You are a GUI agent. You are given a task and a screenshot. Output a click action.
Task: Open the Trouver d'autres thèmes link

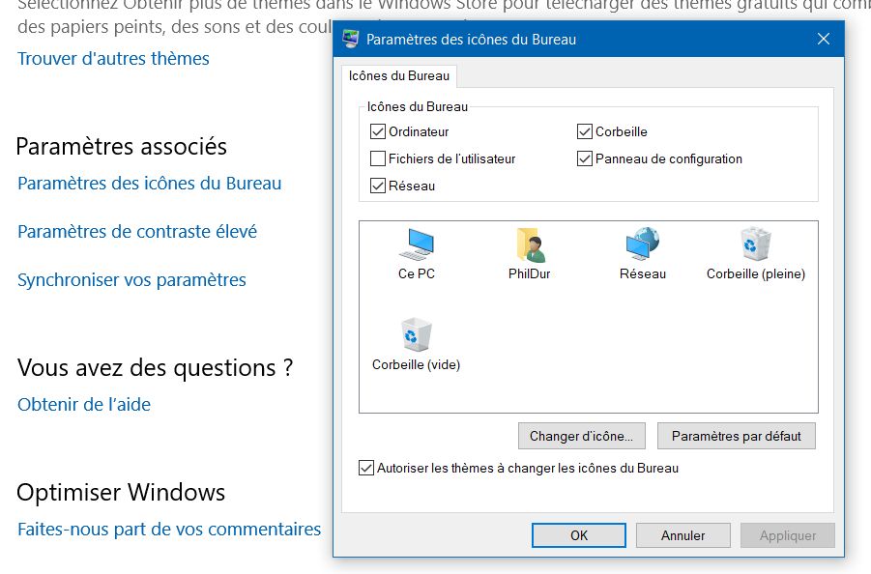pyautogui.click(x=113, y=59)
